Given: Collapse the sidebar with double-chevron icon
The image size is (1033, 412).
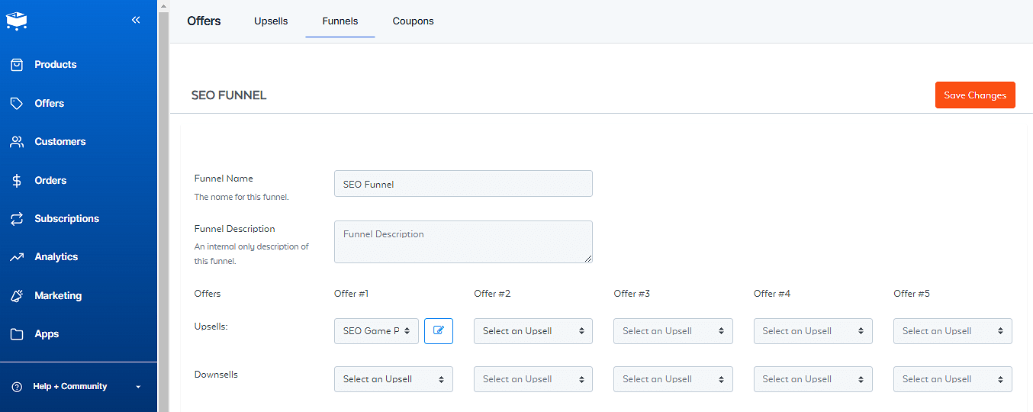Looking at the screenshot, I should [x=136, y=20].
